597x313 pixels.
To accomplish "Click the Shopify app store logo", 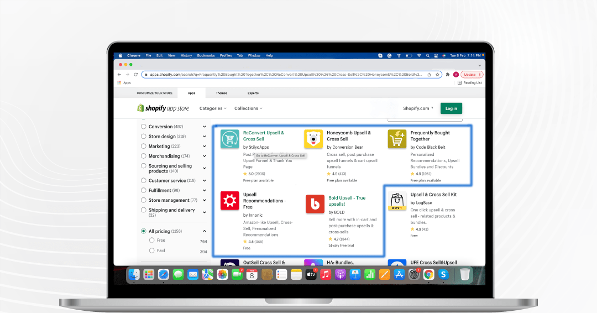I will coord(163,108).
